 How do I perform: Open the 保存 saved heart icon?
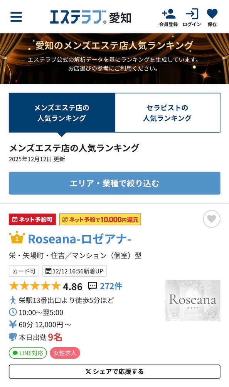point(212,17)
